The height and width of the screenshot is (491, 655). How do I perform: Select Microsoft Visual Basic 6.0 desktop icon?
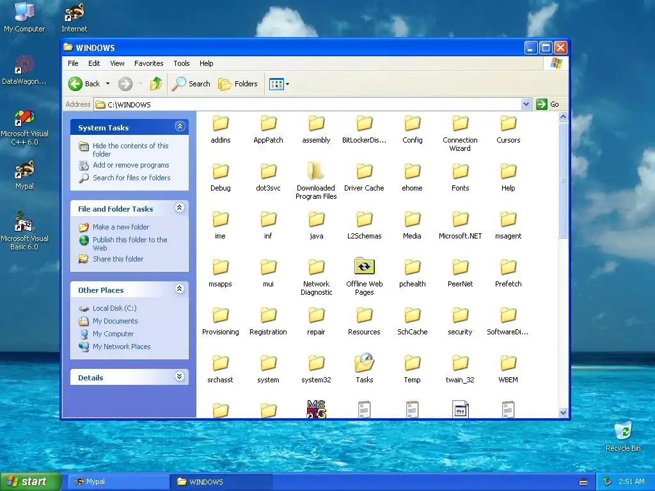click(x=24, y=231)
